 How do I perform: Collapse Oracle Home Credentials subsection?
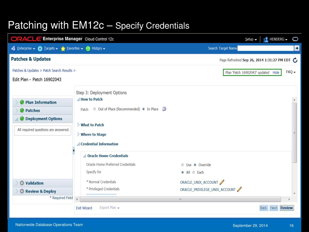[84, 156]
